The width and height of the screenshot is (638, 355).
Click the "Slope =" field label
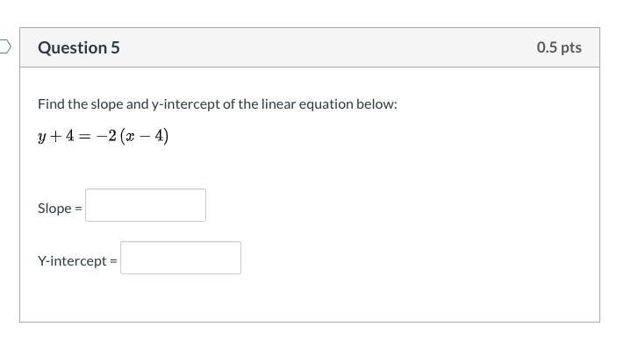click(59, 209)
